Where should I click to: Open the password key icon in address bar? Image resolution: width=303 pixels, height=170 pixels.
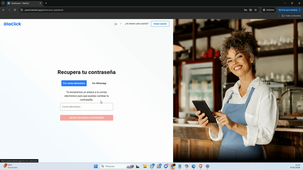pos(246,10)
